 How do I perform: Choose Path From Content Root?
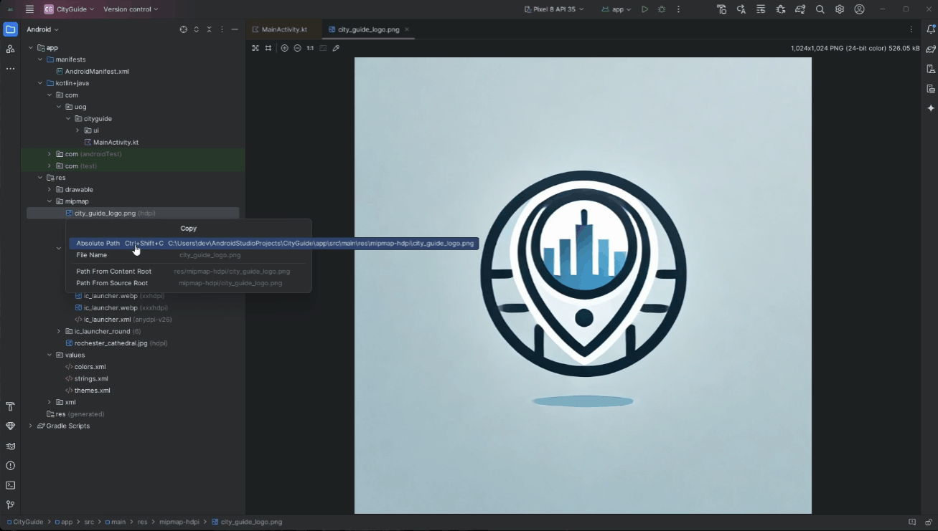pos(189,272)
